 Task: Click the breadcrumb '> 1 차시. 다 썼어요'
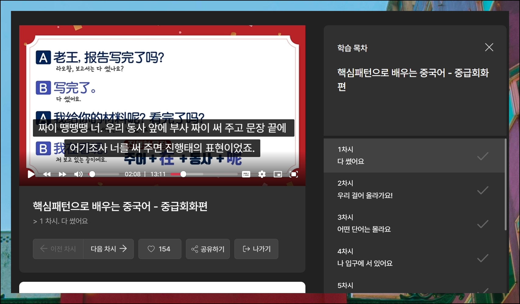pyautogui.click(x=60, y=221)
